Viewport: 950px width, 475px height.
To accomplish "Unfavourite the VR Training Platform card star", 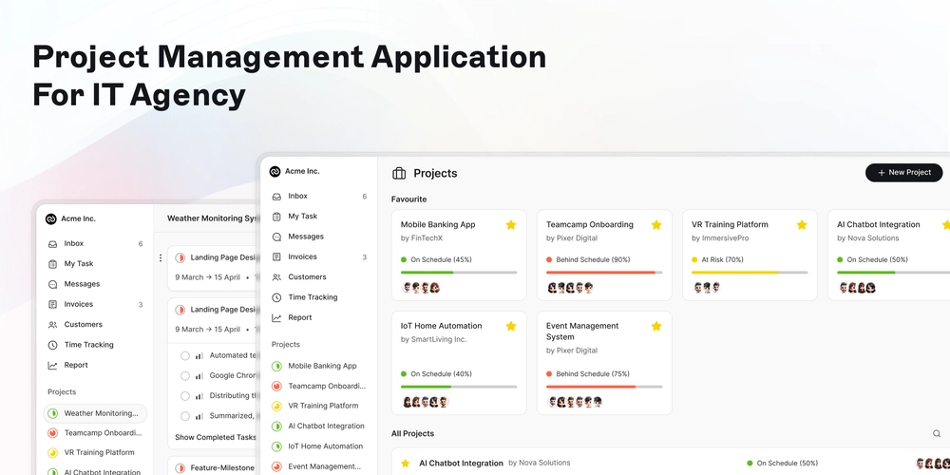I will click(x=802, y=225).
